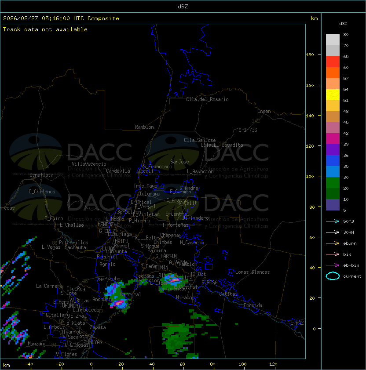
Task: Click the Encon place label
Action: pyautogui.click(x=264, y=111)
